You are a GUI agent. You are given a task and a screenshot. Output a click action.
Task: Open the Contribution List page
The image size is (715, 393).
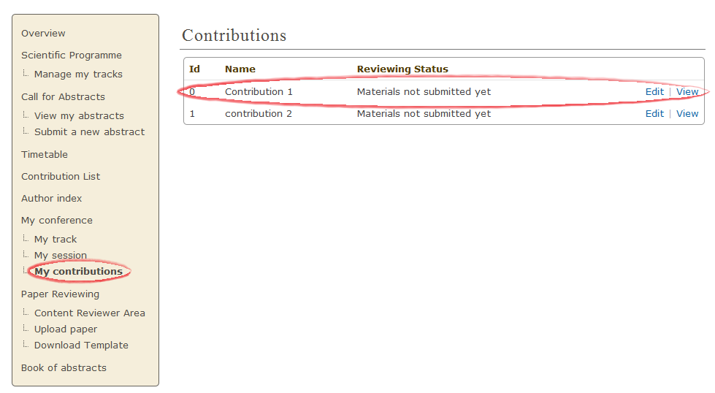[61, 177]
